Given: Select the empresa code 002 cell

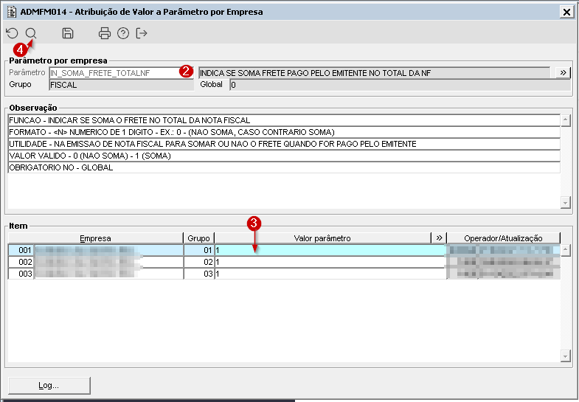Looking at the screenshot, I should click(21, 262).
